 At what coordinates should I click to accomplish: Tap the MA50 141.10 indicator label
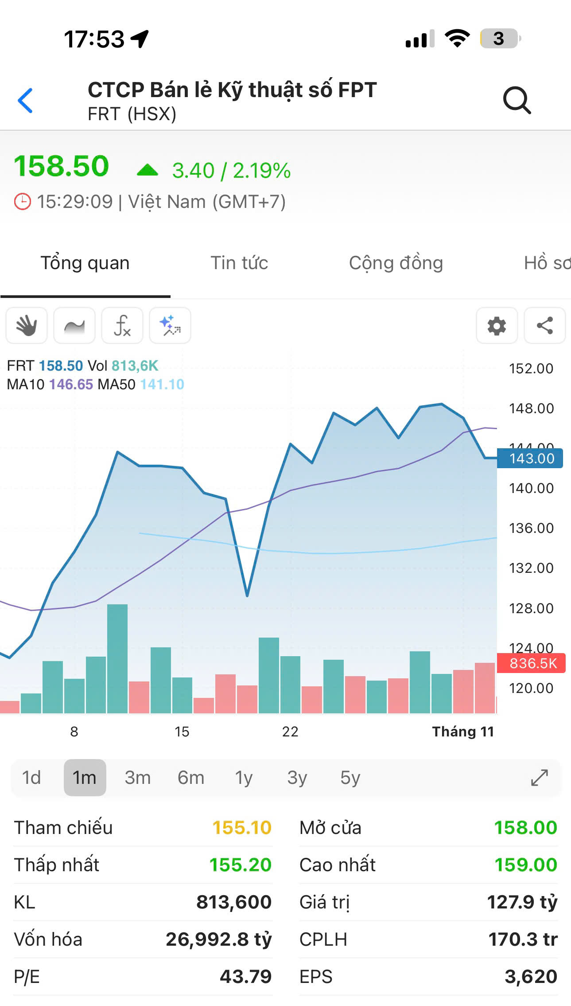[141, 384]
